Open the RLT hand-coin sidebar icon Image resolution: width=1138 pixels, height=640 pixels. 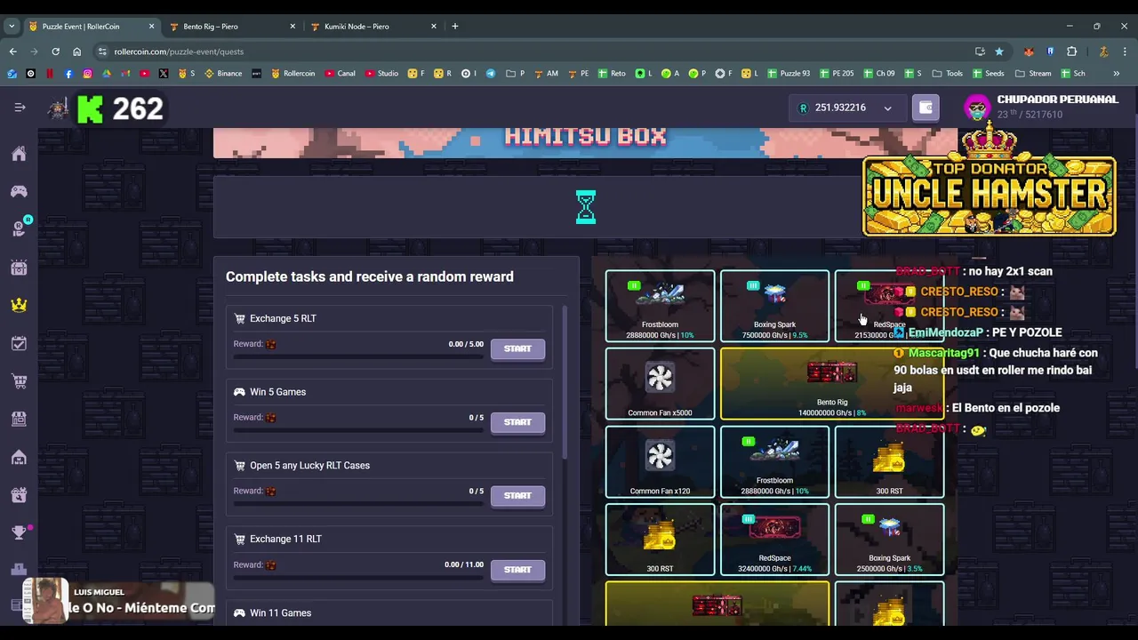point(19,228)
